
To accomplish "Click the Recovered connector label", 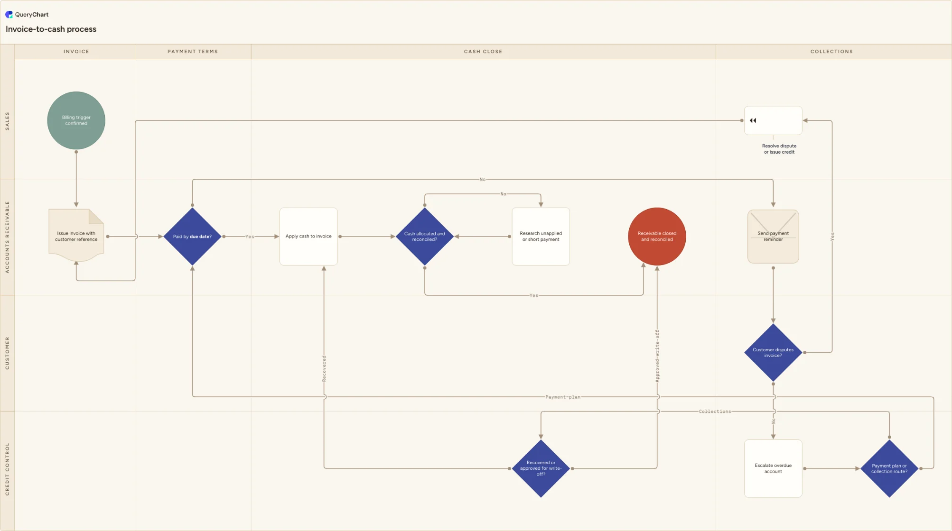I will [324, 368].
